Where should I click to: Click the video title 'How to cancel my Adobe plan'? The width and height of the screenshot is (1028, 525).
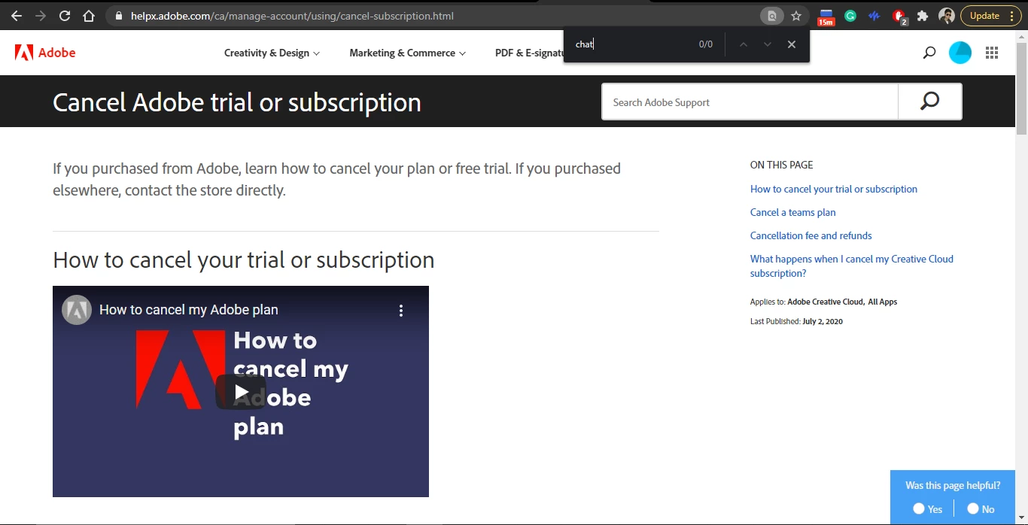tap(189, 310)
